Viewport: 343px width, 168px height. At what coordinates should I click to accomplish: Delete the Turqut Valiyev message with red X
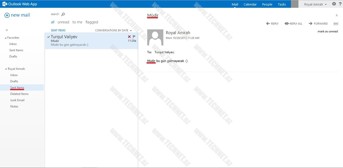(x=129, y=37)
